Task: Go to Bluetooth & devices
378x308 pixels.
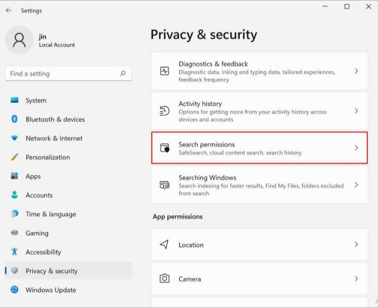Action: 68,119
